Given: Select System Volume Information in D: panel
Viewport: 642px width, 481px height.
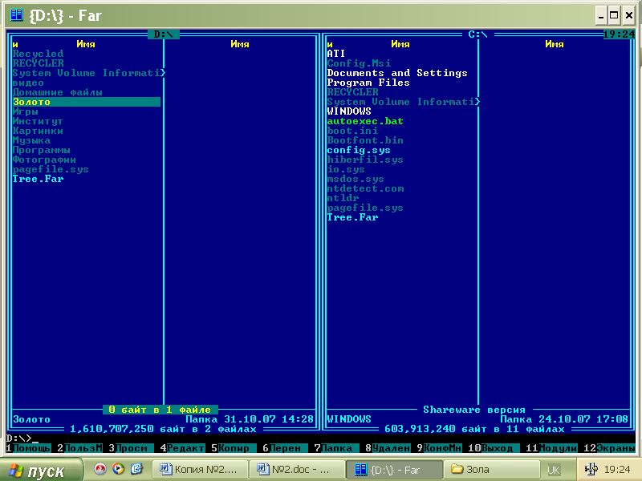Looking at the screenshot, I should (88, 73).
